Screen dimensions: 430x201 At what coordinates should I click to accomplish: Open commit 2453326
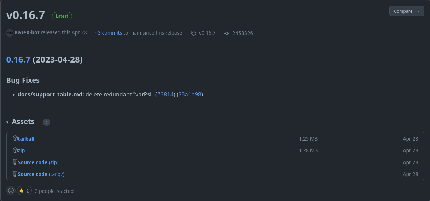pyautogui.click(x=243, y=33)
